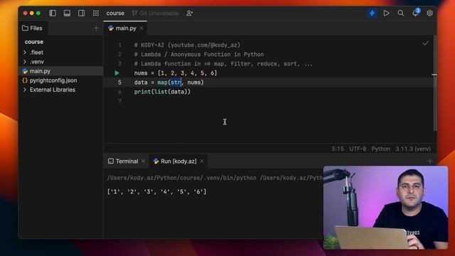The height and width of the screenshot is (256, 455).
Task: Click the plus icon in Files panel
Action: [96, 28]
